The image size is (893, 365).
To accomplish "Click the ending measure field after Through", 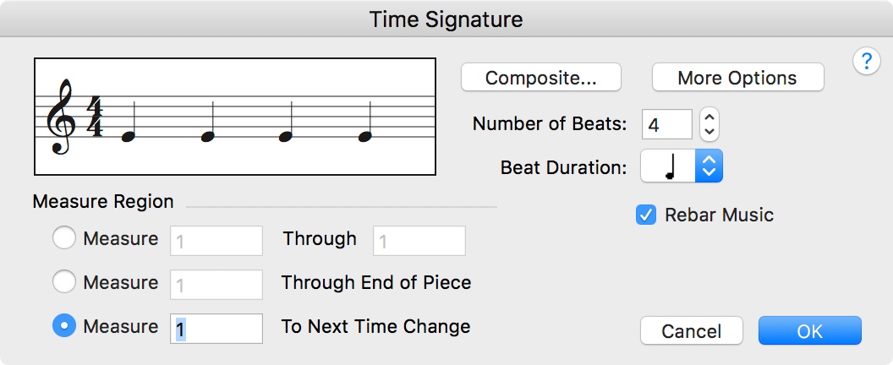I will pyautogui.click(x=419, y=241).
